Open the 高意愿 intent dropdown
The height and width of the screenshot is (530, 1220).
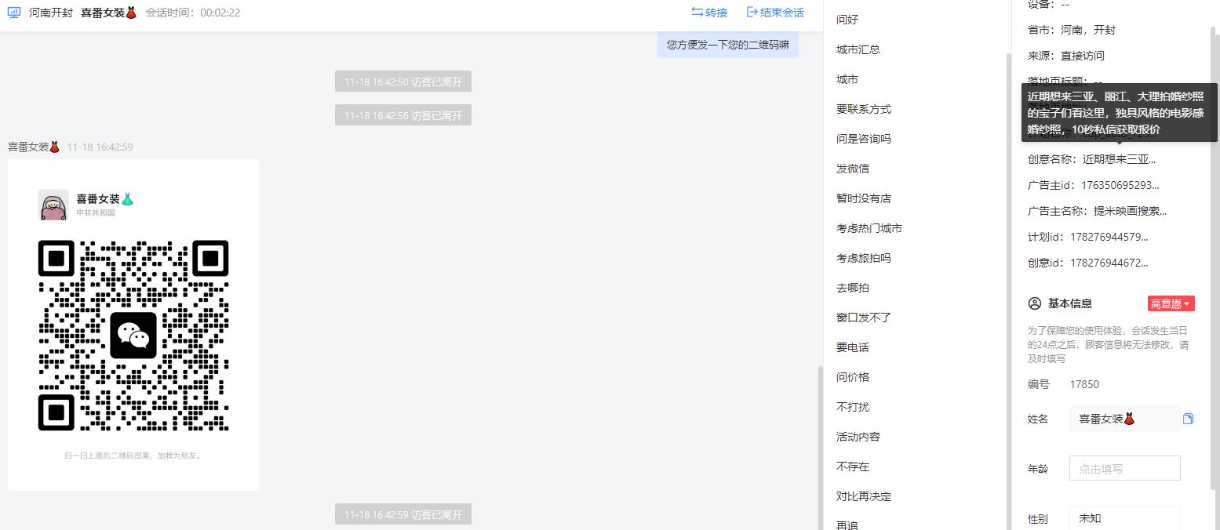pos(1171,303)
